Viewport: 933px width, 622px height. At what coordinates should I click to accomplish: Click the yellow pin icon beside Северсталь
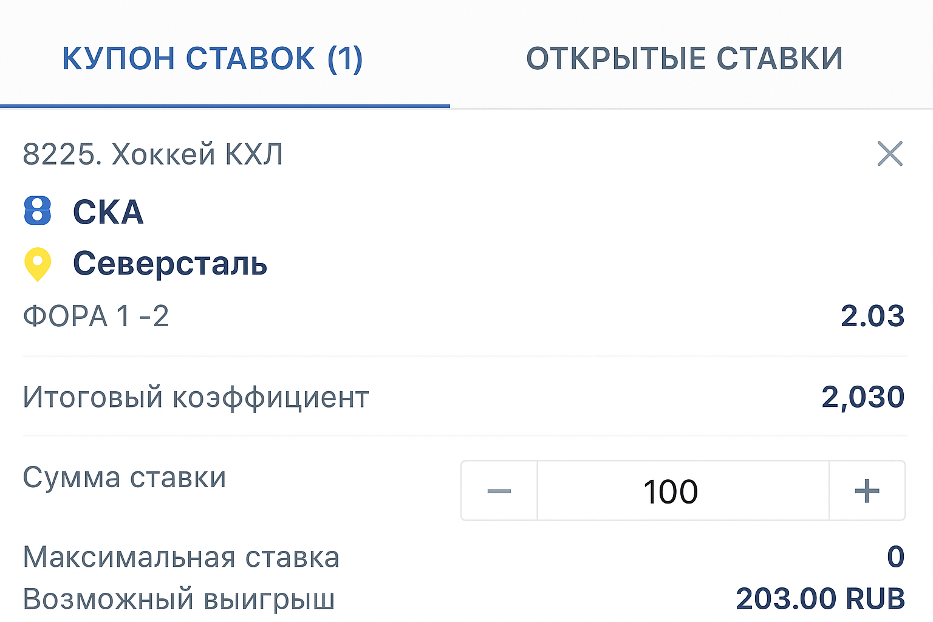pyautogui.click(x=38, y=264)
